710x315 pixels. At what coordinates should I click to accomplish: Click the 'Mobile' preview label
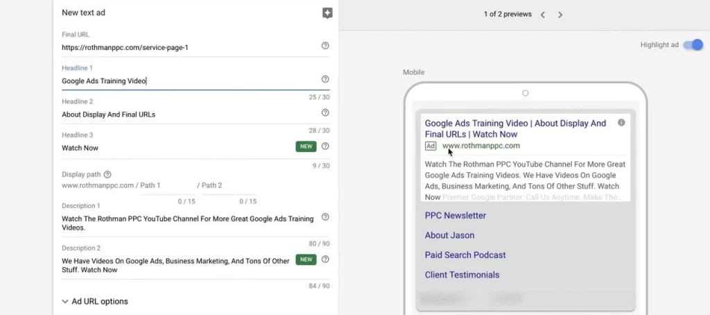point(414,72)
